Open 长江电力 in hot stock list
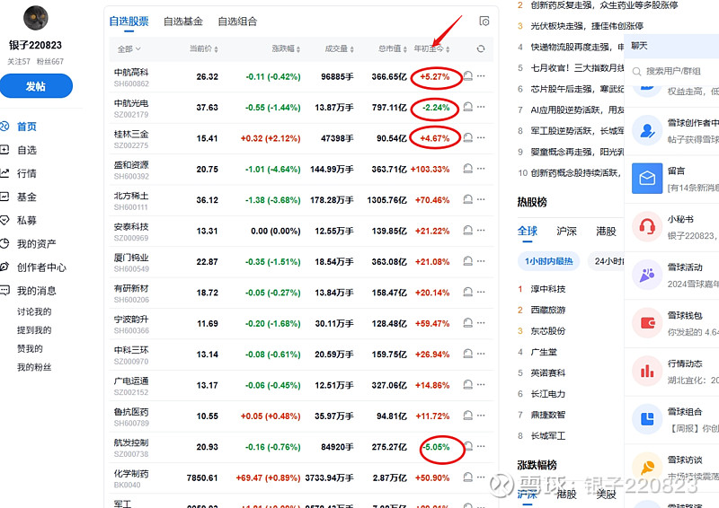 (x=548, y=393)
